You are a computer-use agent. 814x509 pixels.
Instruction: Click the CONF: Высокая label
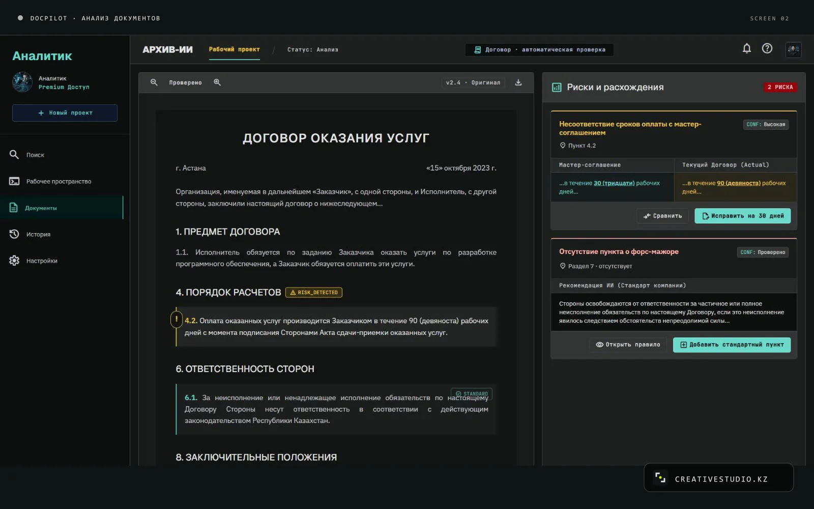766,125
